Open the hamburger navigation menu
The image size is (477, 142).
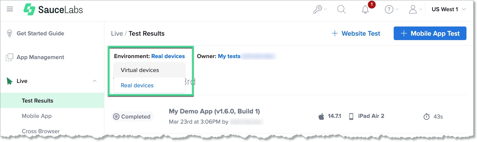(10, 9)
